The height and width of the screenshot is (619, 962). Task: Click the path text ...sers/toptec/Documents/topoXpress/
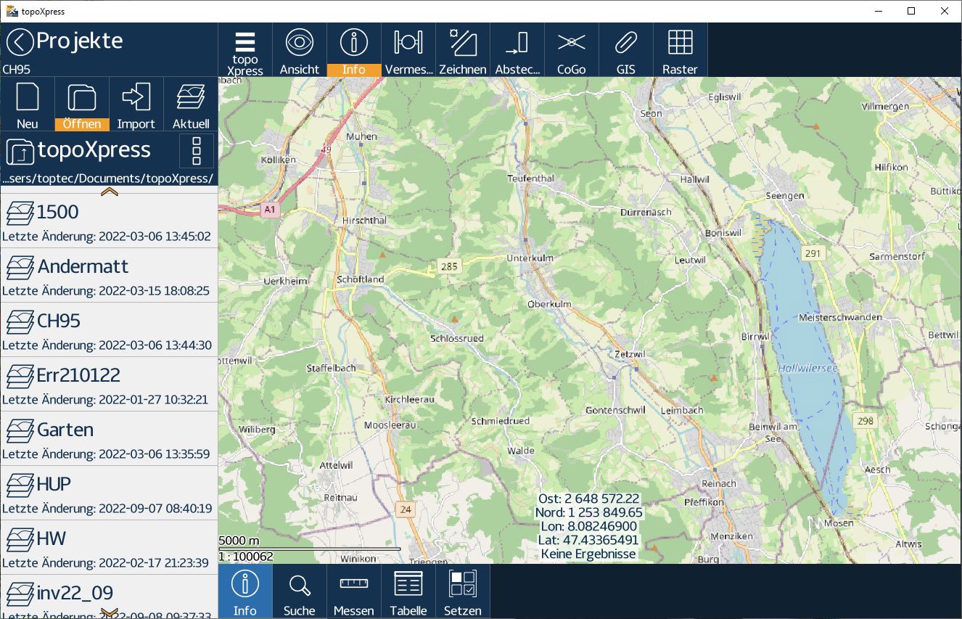(x=107, y=179)
